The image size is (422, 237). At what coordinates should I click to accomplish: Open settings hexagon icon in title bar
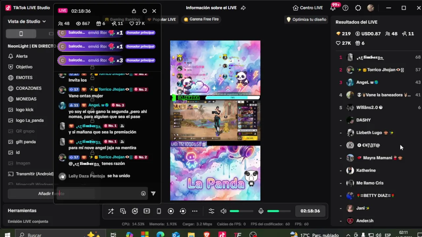coord(358,8)
